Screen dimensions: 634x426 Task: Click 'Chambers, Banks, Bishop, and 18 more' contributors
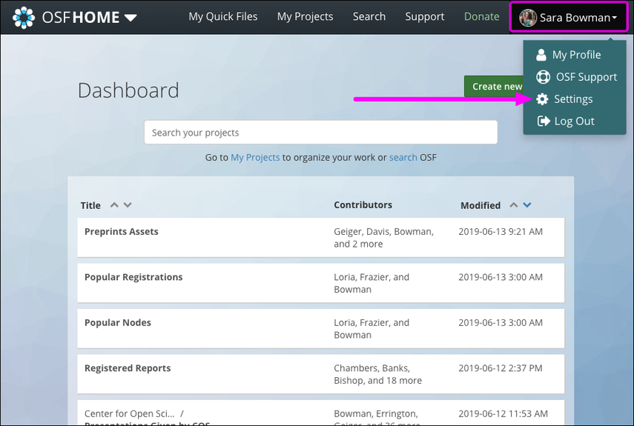(x=377, y=374)
